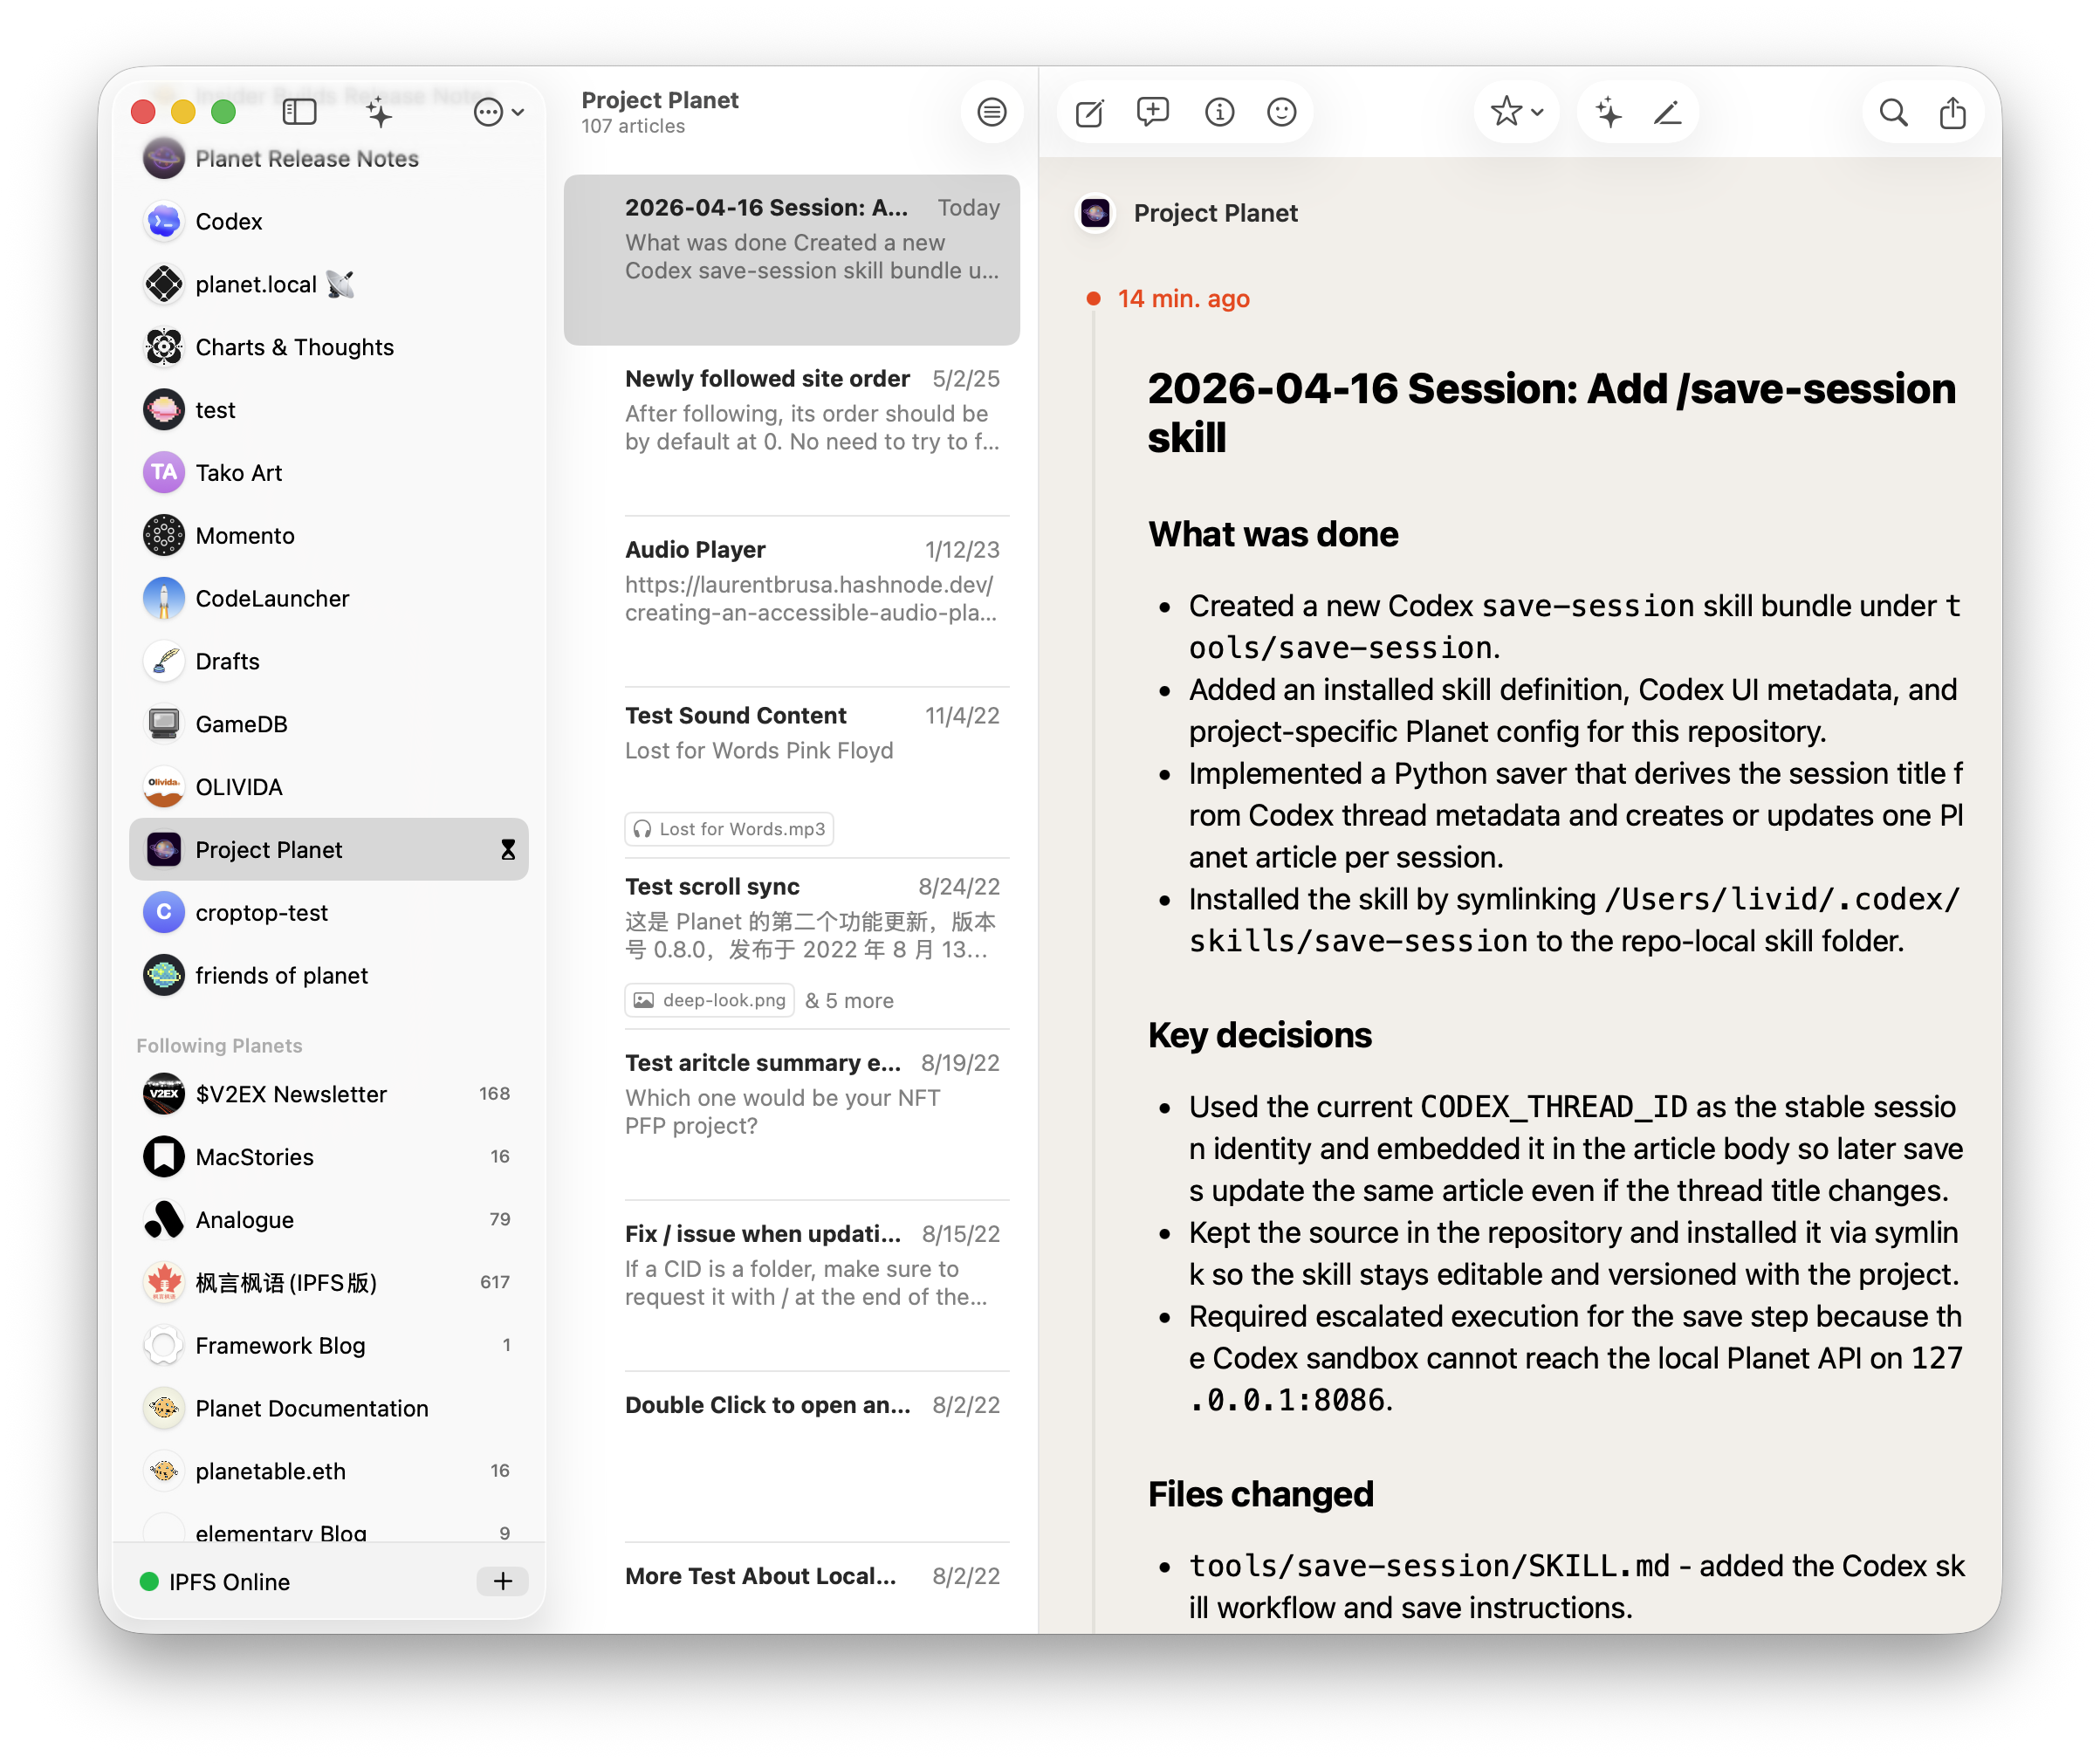Screen dimensions: 2100x1763
Task: Click the sparkle icon in the sidebar header
Action: pos(379,113)
